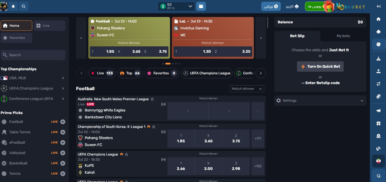Open transfer arrows icon in right sidebar
The width and height of the screenshot is (386, 182).
[379, 84]
